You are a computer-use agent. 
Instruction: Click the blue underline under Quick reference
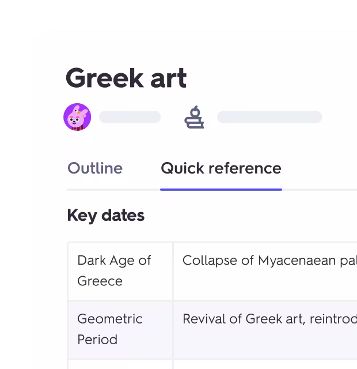[x=221, y=189]
